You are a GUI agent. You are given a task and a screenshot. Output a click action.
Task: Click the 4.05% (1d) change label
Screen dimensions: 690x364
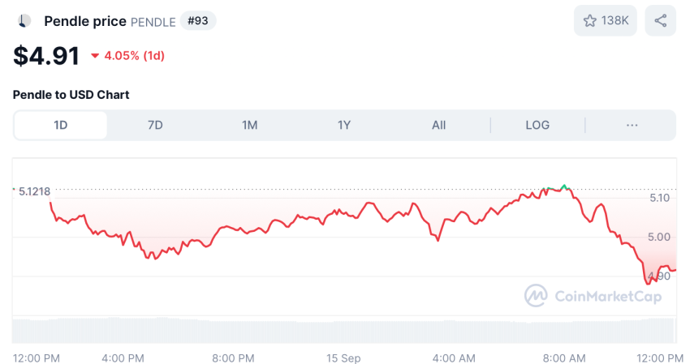134,56
